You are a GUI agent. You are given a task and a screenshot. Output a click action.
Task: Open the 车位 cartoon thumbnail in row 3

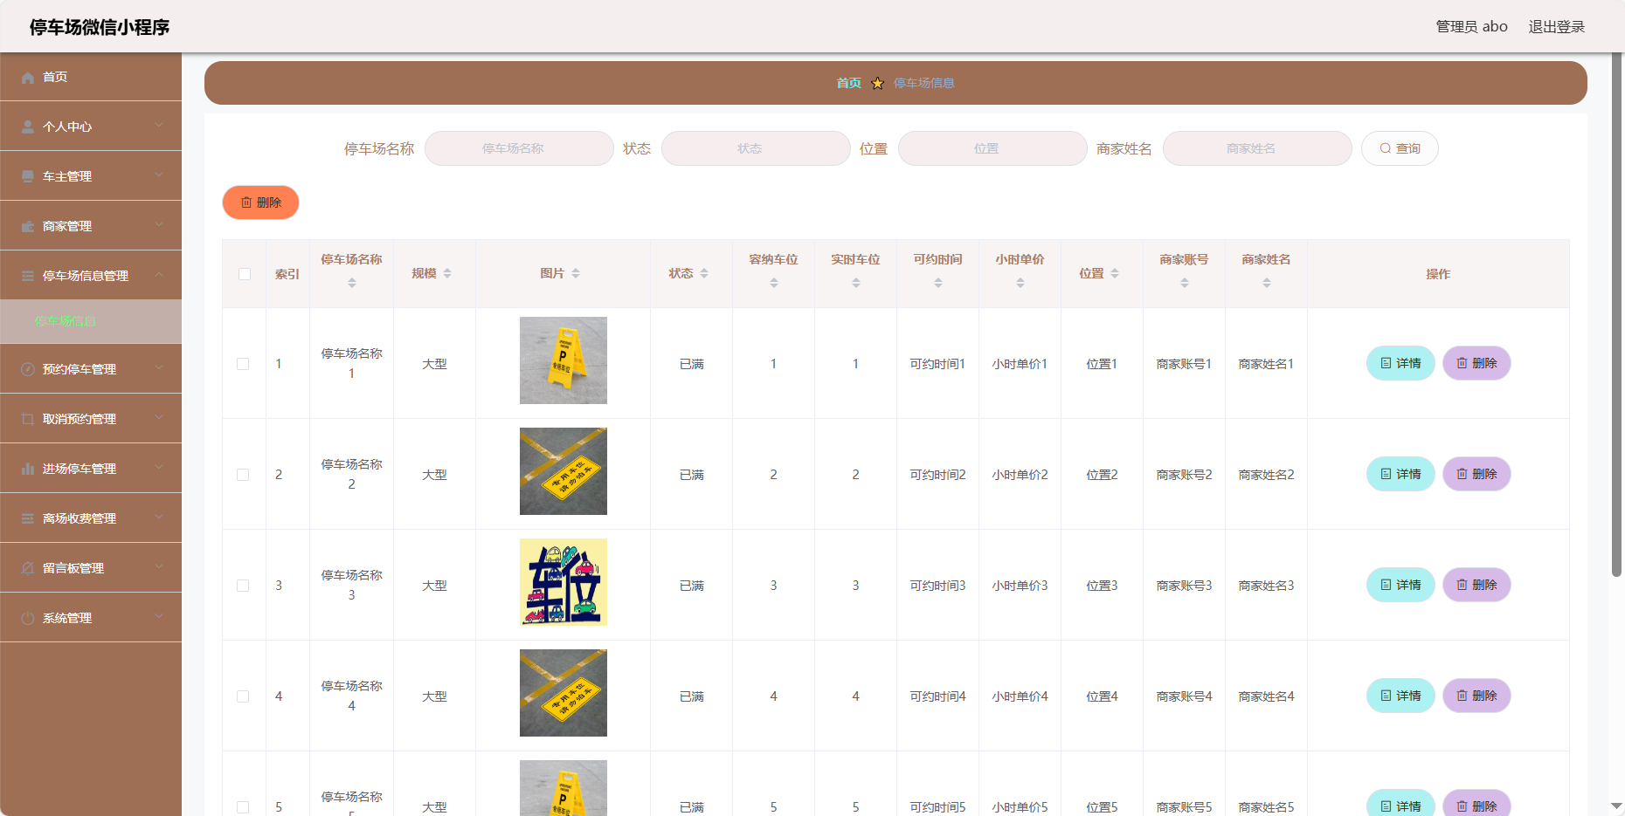[x=564, y=582]
